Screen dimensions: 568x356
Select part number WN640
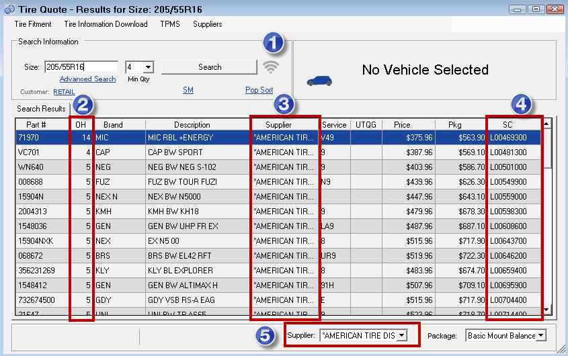click(x=31, y=167)
